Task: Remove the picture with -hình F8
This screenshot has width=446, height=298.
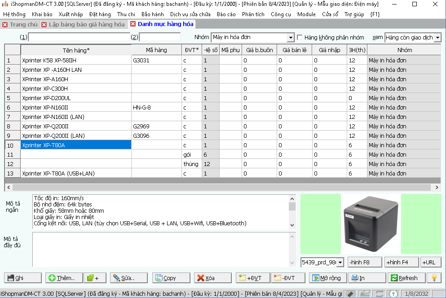Action: (x=365, y=262)
